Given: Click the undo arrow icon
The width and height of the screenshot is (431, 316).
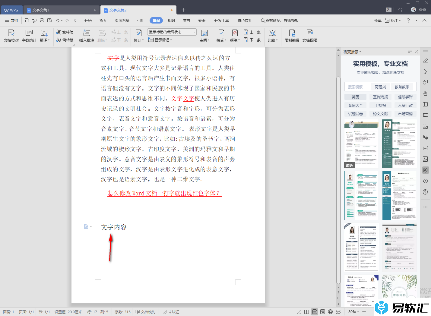Looking at the screenshot, I should (58, 21).
